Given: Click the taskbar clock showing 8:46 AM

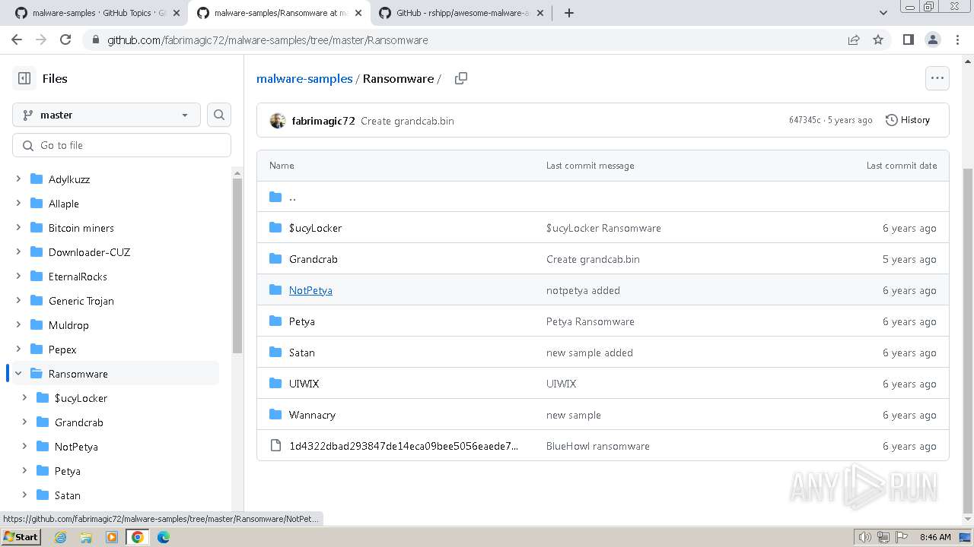Looking at the screenshot, I should 935,537.
